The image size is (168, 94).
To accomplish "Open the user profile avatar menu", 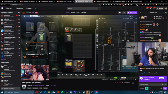I will (166, 8).
